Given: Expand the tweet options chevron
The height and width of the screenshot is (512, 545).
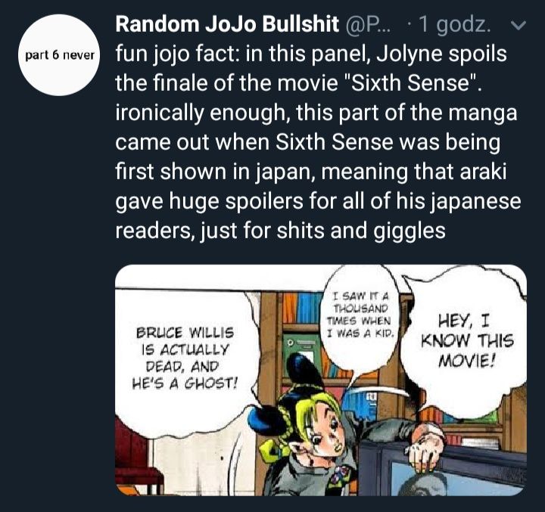Looking at the screenshot, I should pyautogui.click(x=519, y=26).
